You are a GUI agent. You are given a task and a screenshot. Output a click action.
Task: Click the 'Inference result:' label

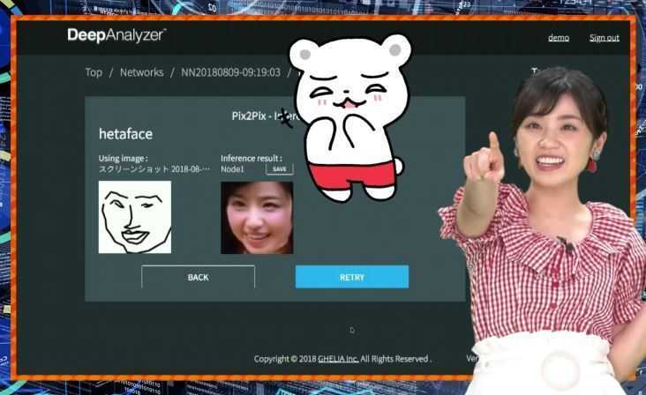pos(252,159)
